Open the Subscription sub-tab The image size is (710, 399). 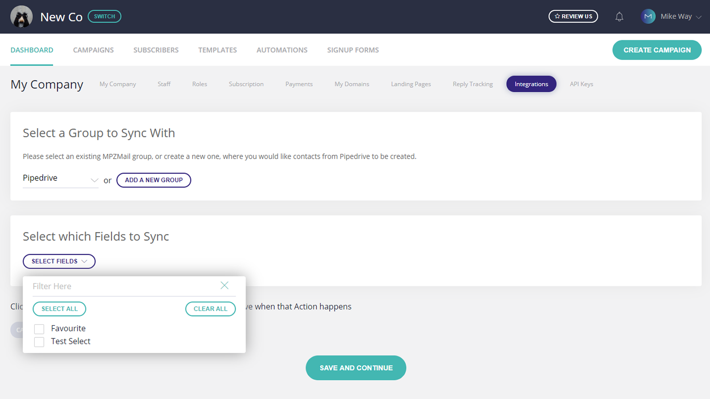[246, 84]
